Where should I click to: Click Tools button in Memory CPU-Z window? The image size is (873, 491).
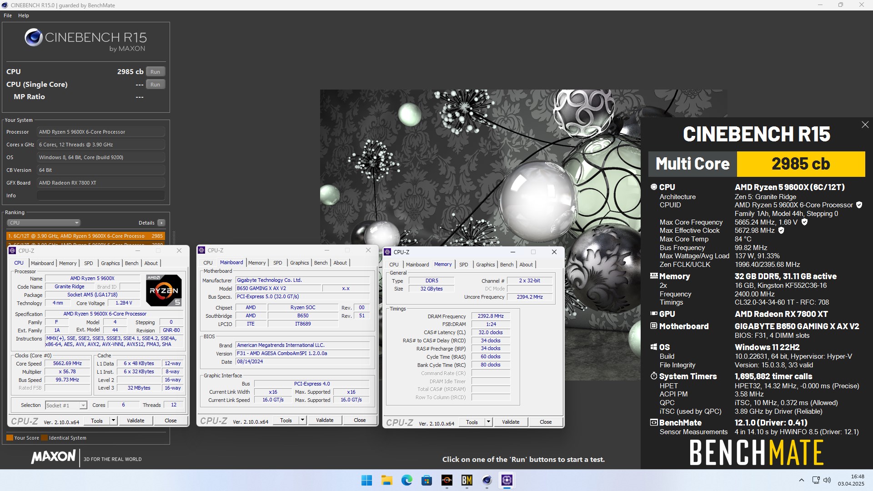pyautogui.click(x=472, y=422)
